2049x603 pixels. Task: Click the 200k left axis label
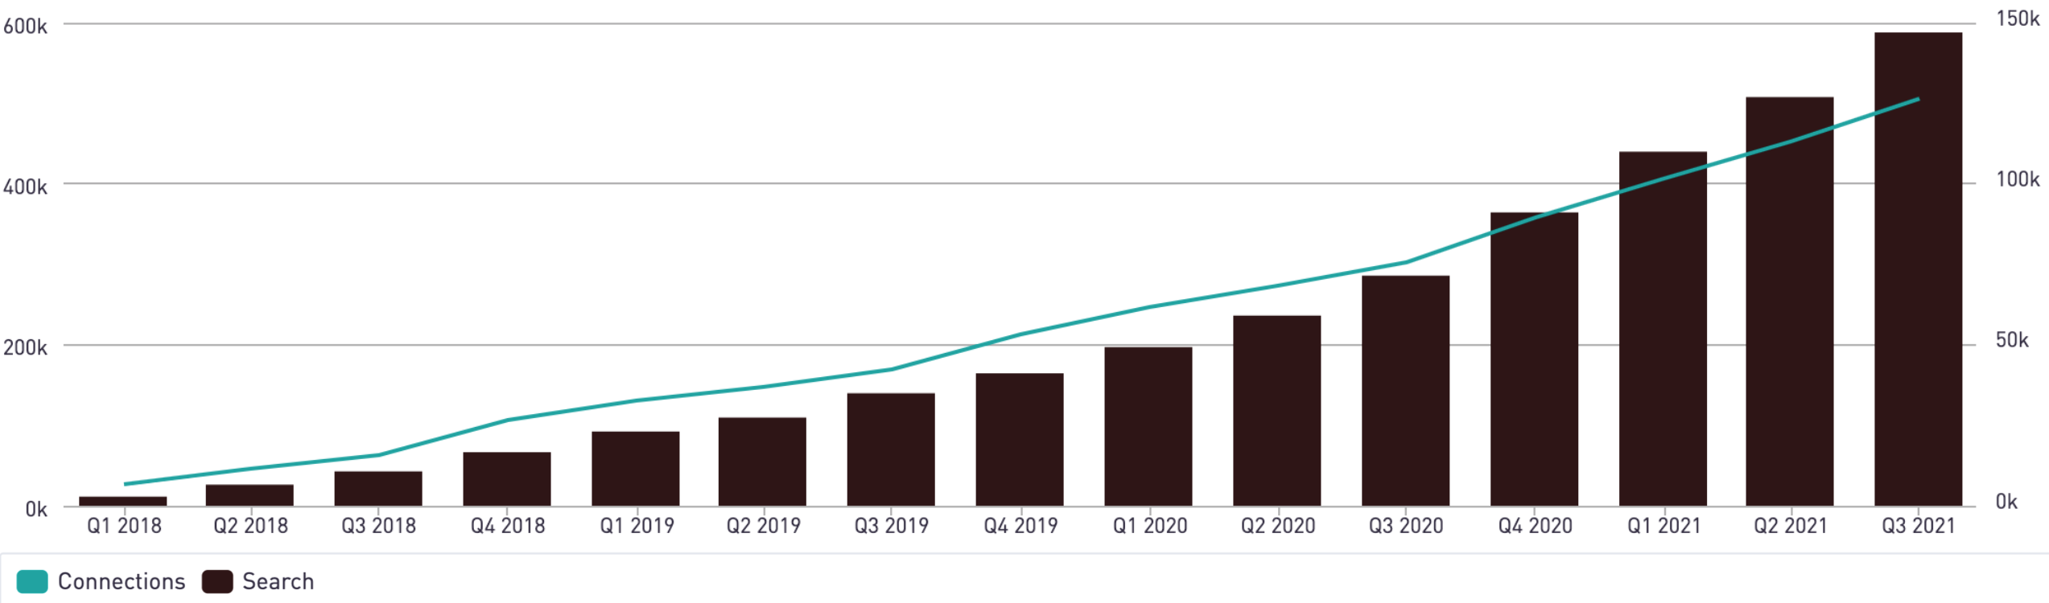pyautogui.click(x=25, y=348)
